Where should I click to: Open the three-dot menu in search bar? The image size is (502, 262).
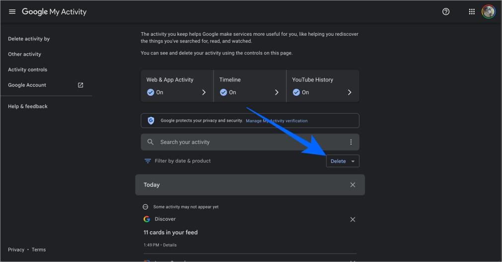point(351,142)
